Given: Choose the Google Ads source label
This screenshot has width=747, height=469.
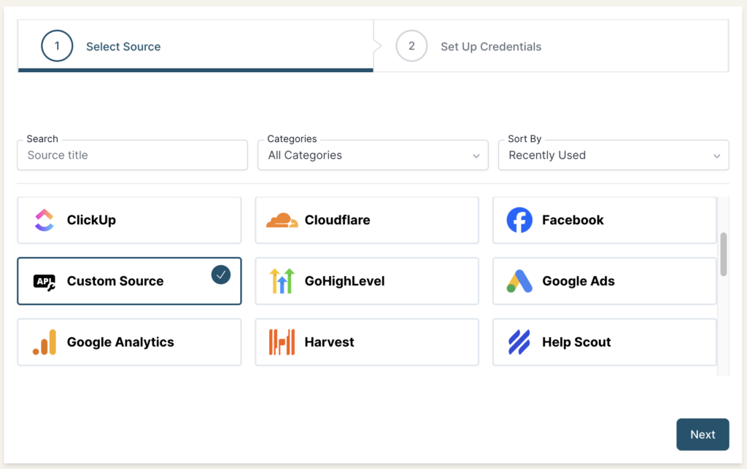Looking at the screenshot, I should tap(578, 281).
